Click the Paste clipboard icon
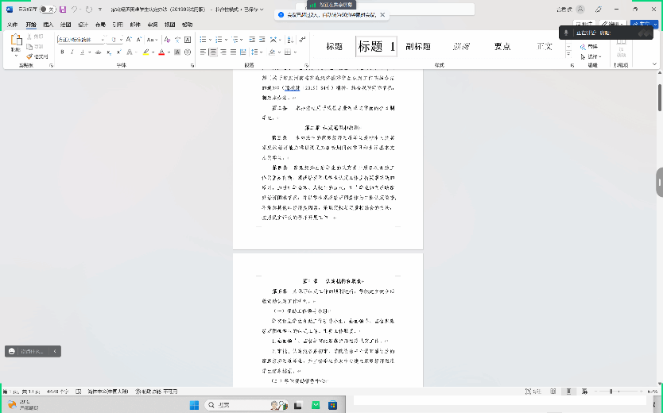 pyautogui.click(x=16, y=41)
